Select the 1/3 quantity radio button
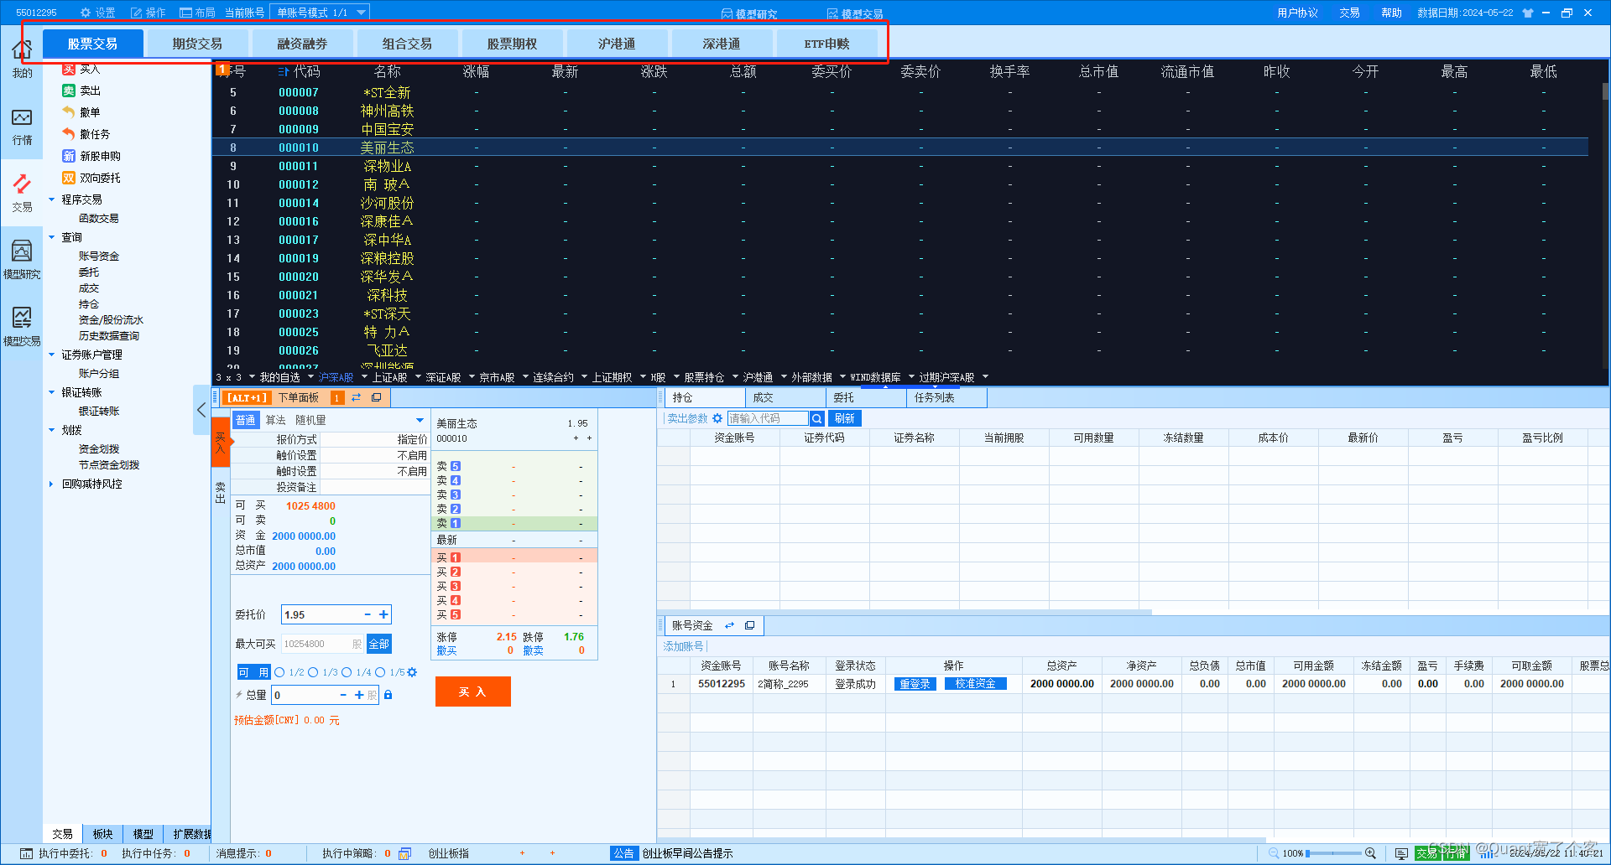Image resolution: width=1611 pixels, height=865 pixels. (x=313, y=672)
